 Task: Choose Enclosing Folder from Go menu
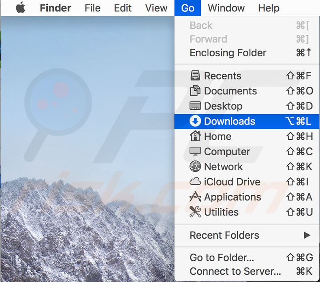tap(247, 53)
